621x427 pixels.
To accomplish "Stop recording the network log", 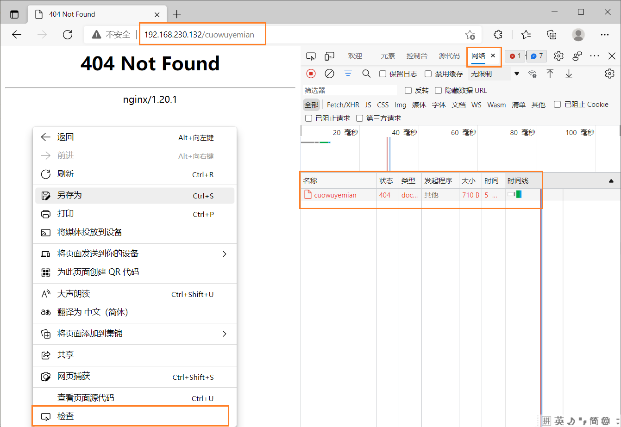I will [311, 74].
